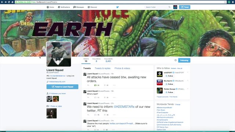Favorite the @KEEMSTARx tweet
The image size is (235, 132).
click(105, 115)
